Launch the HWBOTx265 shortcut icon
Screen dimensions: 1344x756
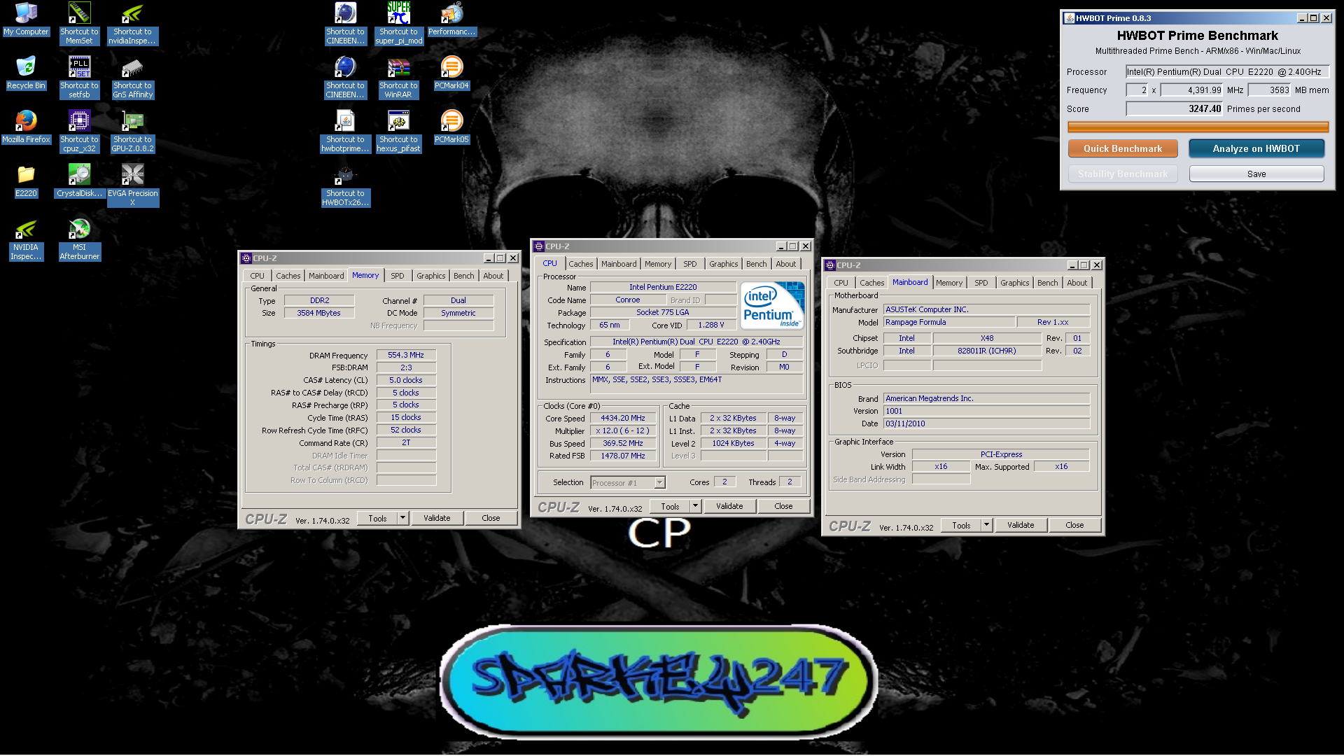pyautogui.click(x=345, y=185)
